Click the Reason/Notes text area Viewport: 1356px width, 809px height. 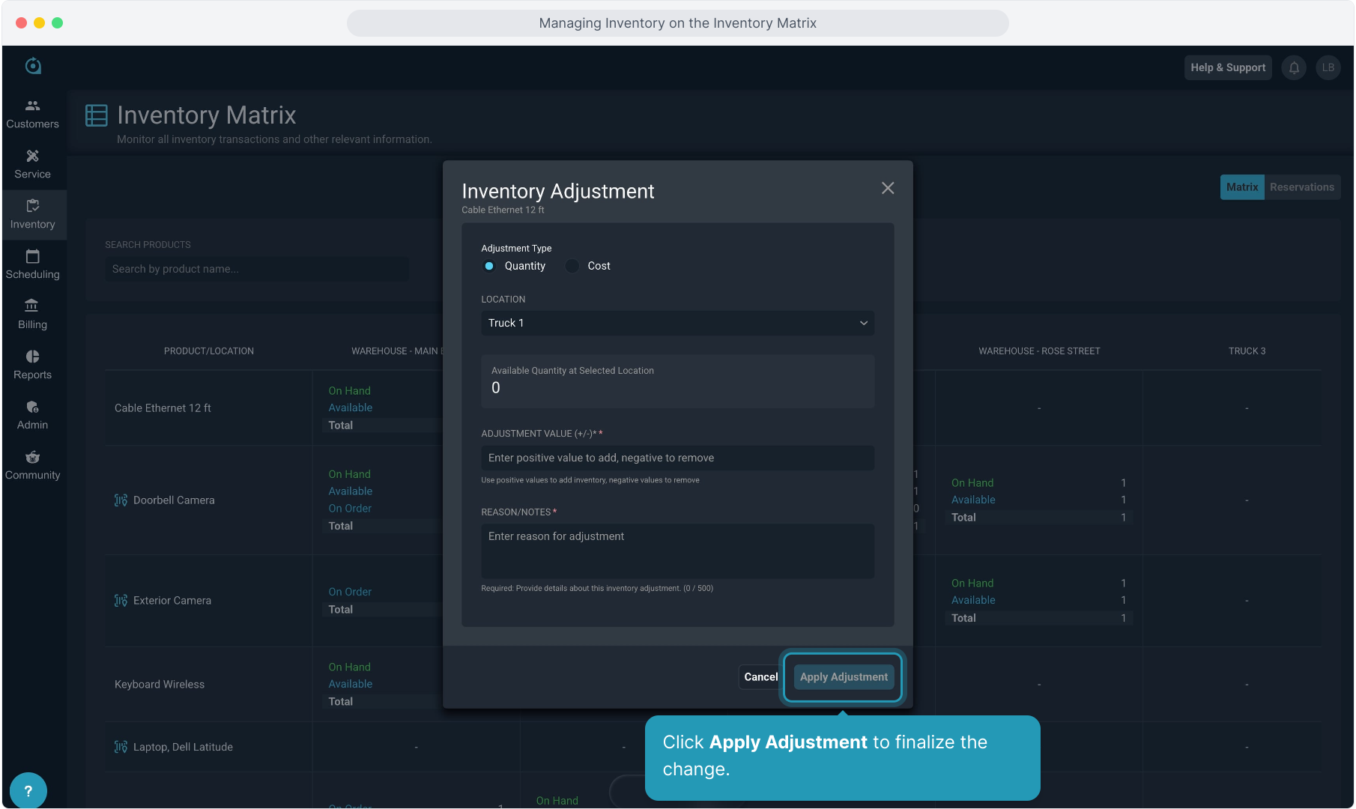pyautogui.click(x=677, y=551)
